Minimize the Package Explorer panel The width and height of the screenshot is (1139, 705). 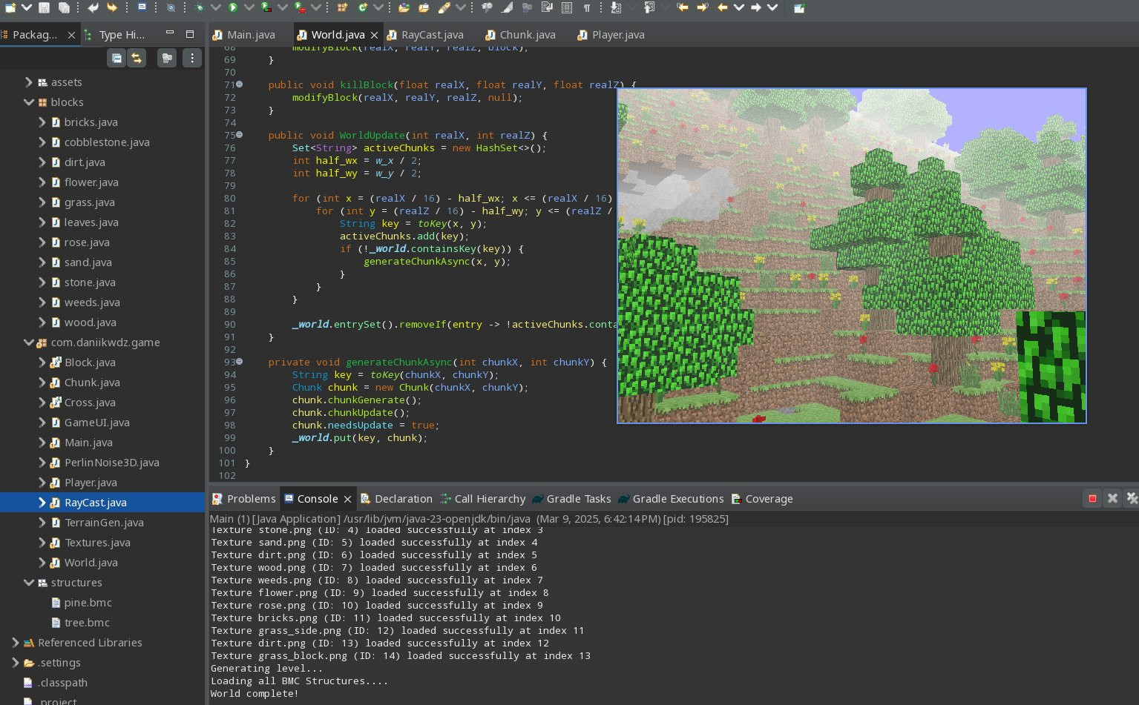[170, 33]
